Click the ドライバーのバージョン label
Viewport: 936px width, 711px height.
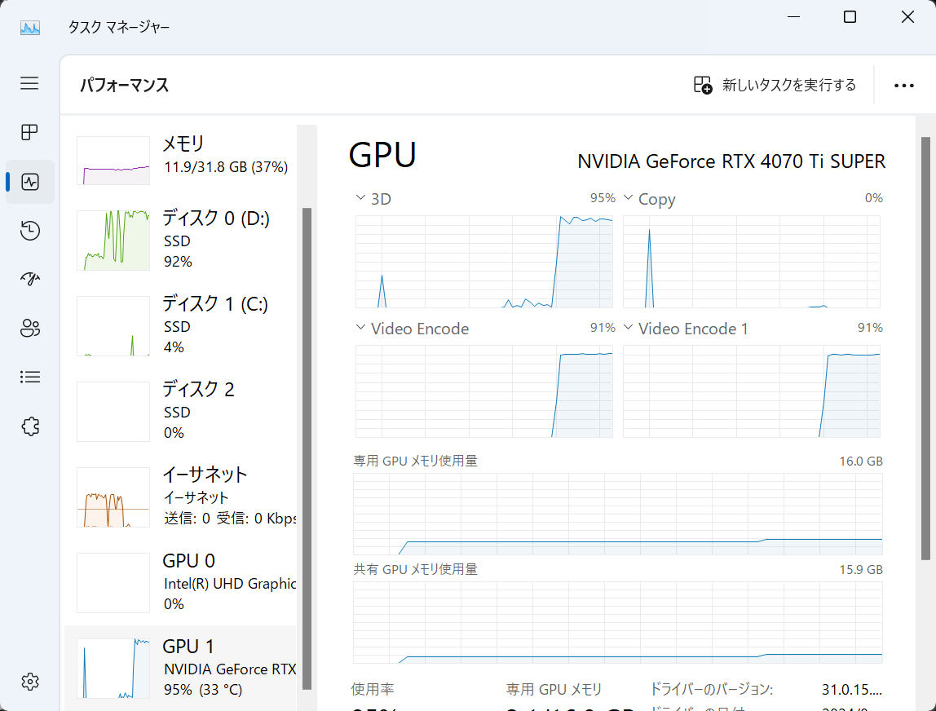(x=711, y=690)
